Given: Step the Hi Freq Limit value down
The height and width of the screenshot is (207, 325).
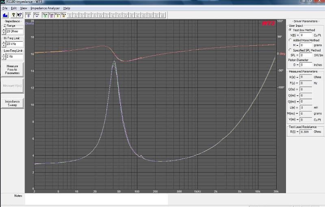Looking at the screenshot, I should point(4,45).
